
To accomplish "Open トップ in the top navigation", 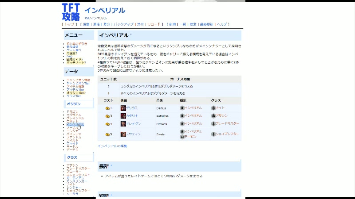I will [x=69, y=24].
